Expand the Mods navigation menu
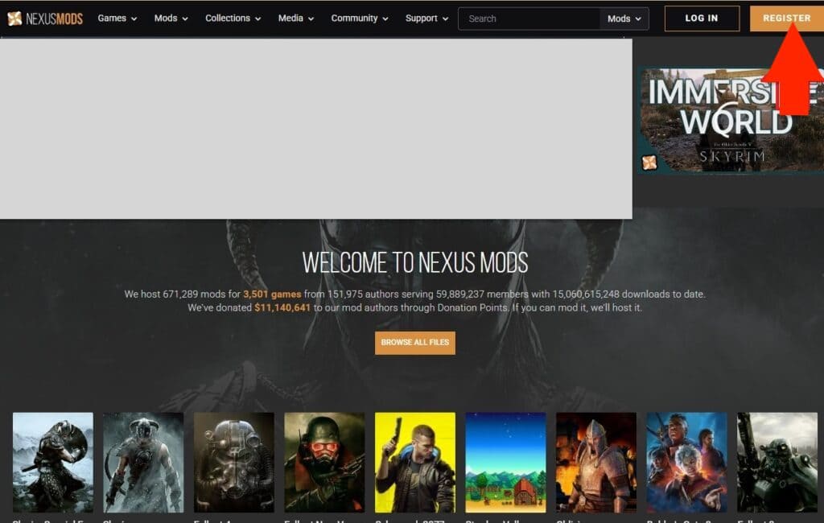This screenshot has width=824, height=523. point(171,19)
